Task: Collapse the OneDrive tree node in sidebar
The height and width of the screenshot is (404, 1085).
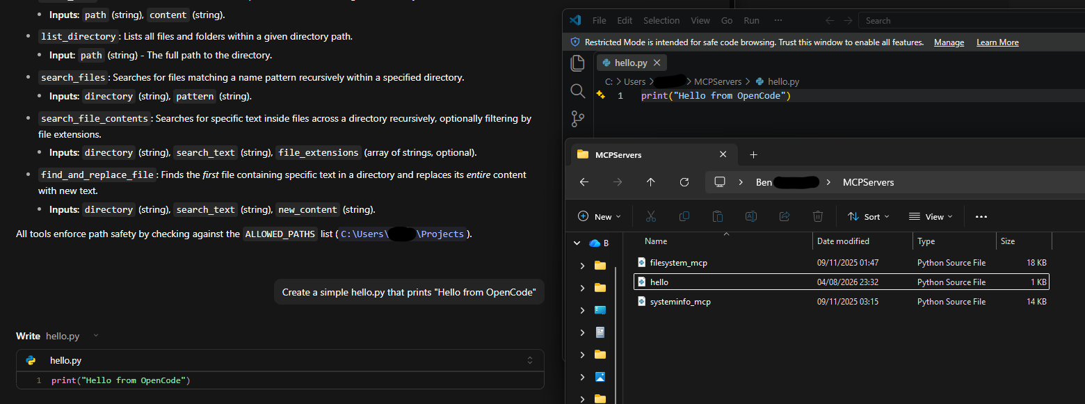Action: 577,243
